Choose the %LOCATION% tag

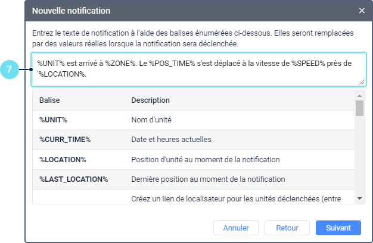[x=63, y=159]
